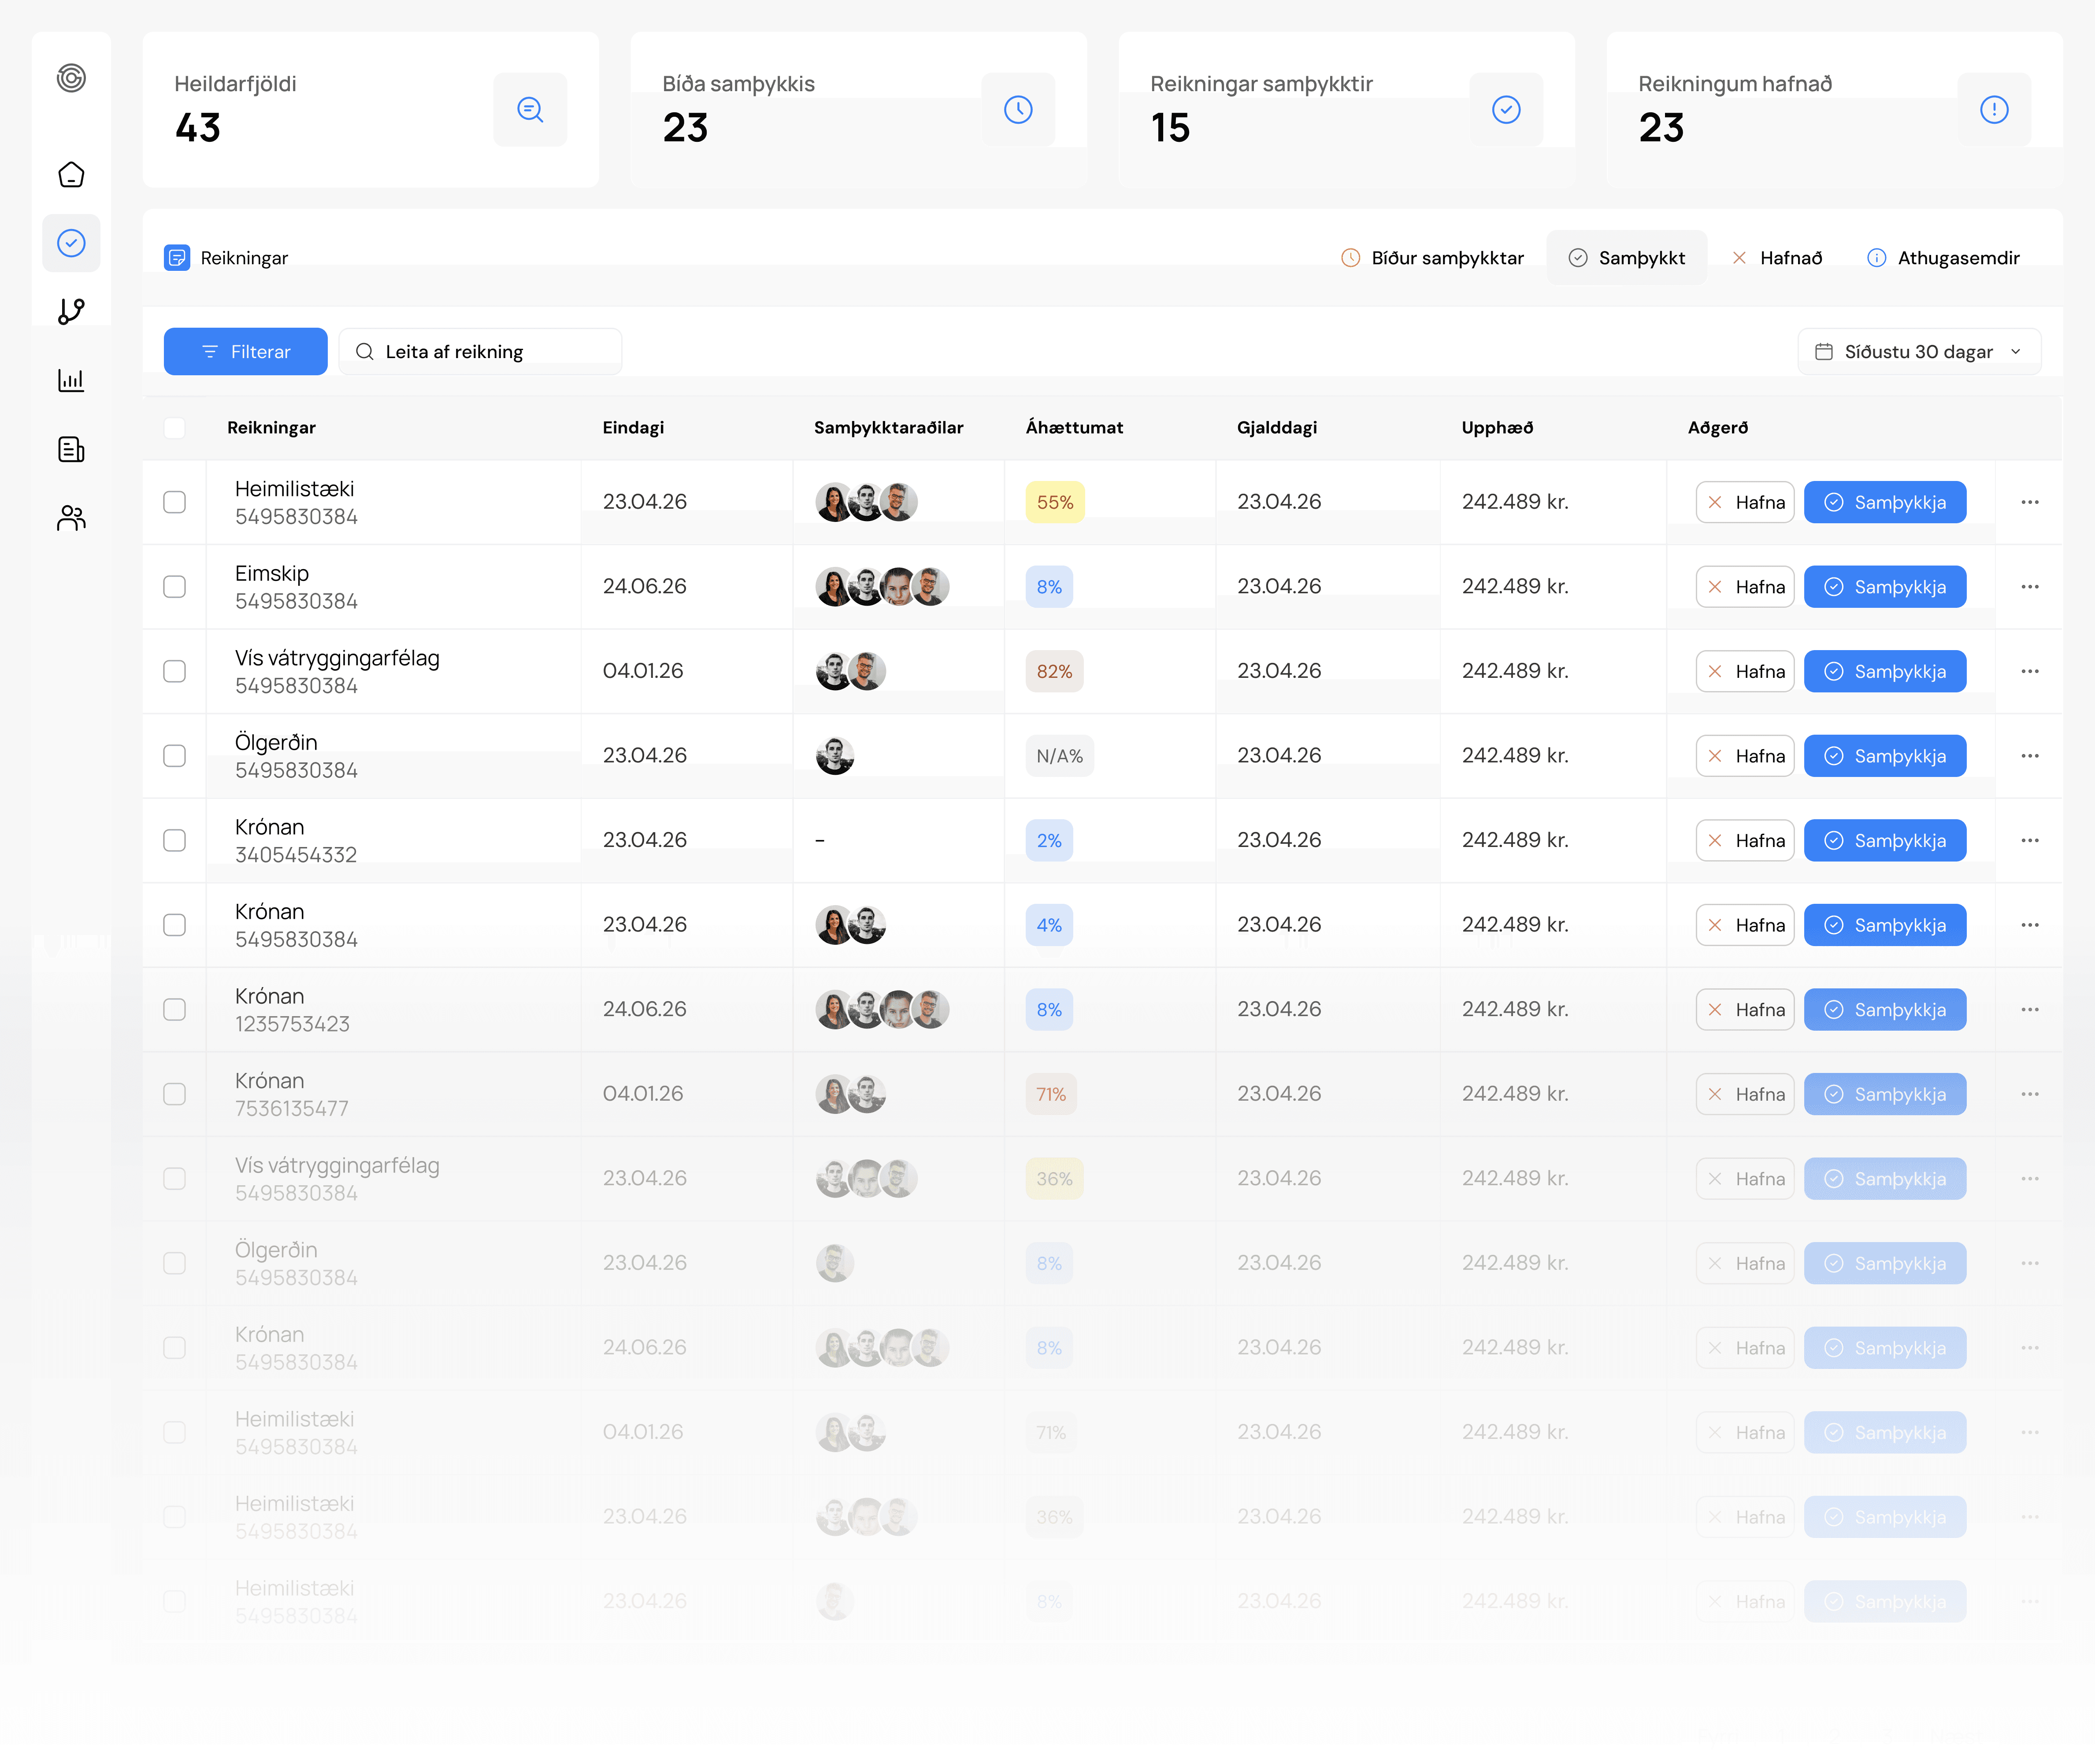
Task: Click the git branch sidebar icon
Action: pyautogui.click(x=71, y=311)
